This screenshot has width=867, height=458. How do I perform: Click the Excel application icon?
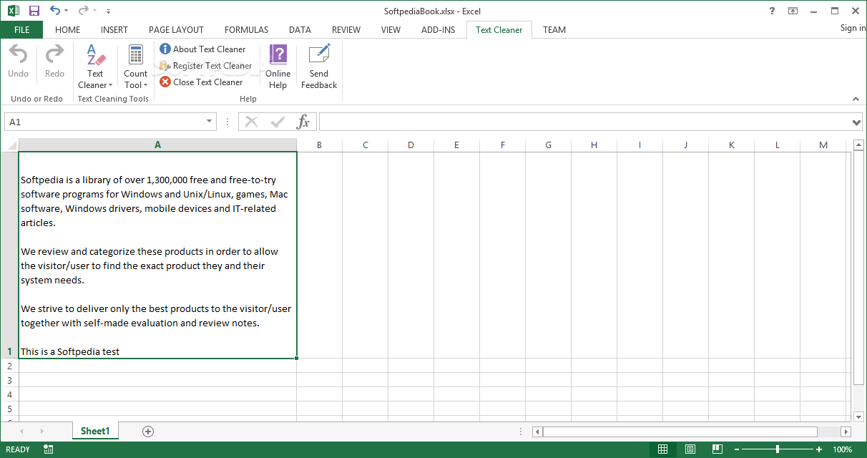tap(13, 11)
